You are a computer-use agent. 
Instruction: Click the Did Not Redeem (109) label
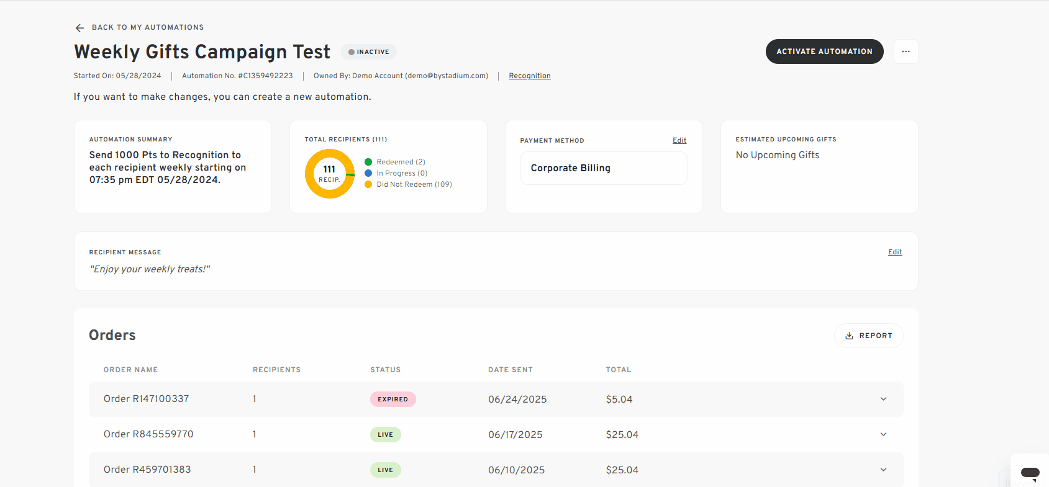coord(414,184)
